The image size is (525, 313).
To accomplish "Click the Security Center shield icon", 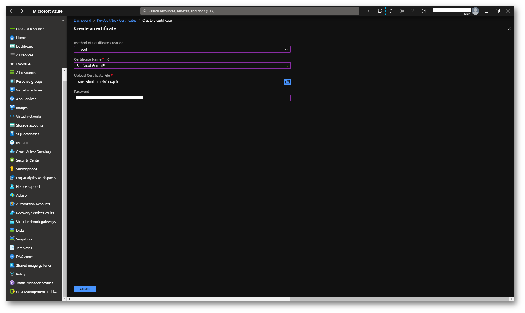I will point(12,160).
